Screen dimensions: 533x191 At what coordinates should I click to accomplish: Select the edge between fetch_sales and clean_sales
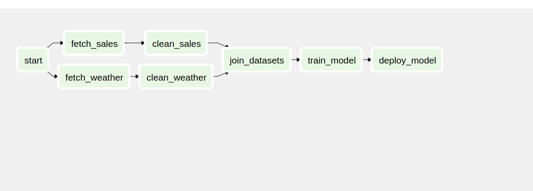pyautogui.click(x=134, y=43)
